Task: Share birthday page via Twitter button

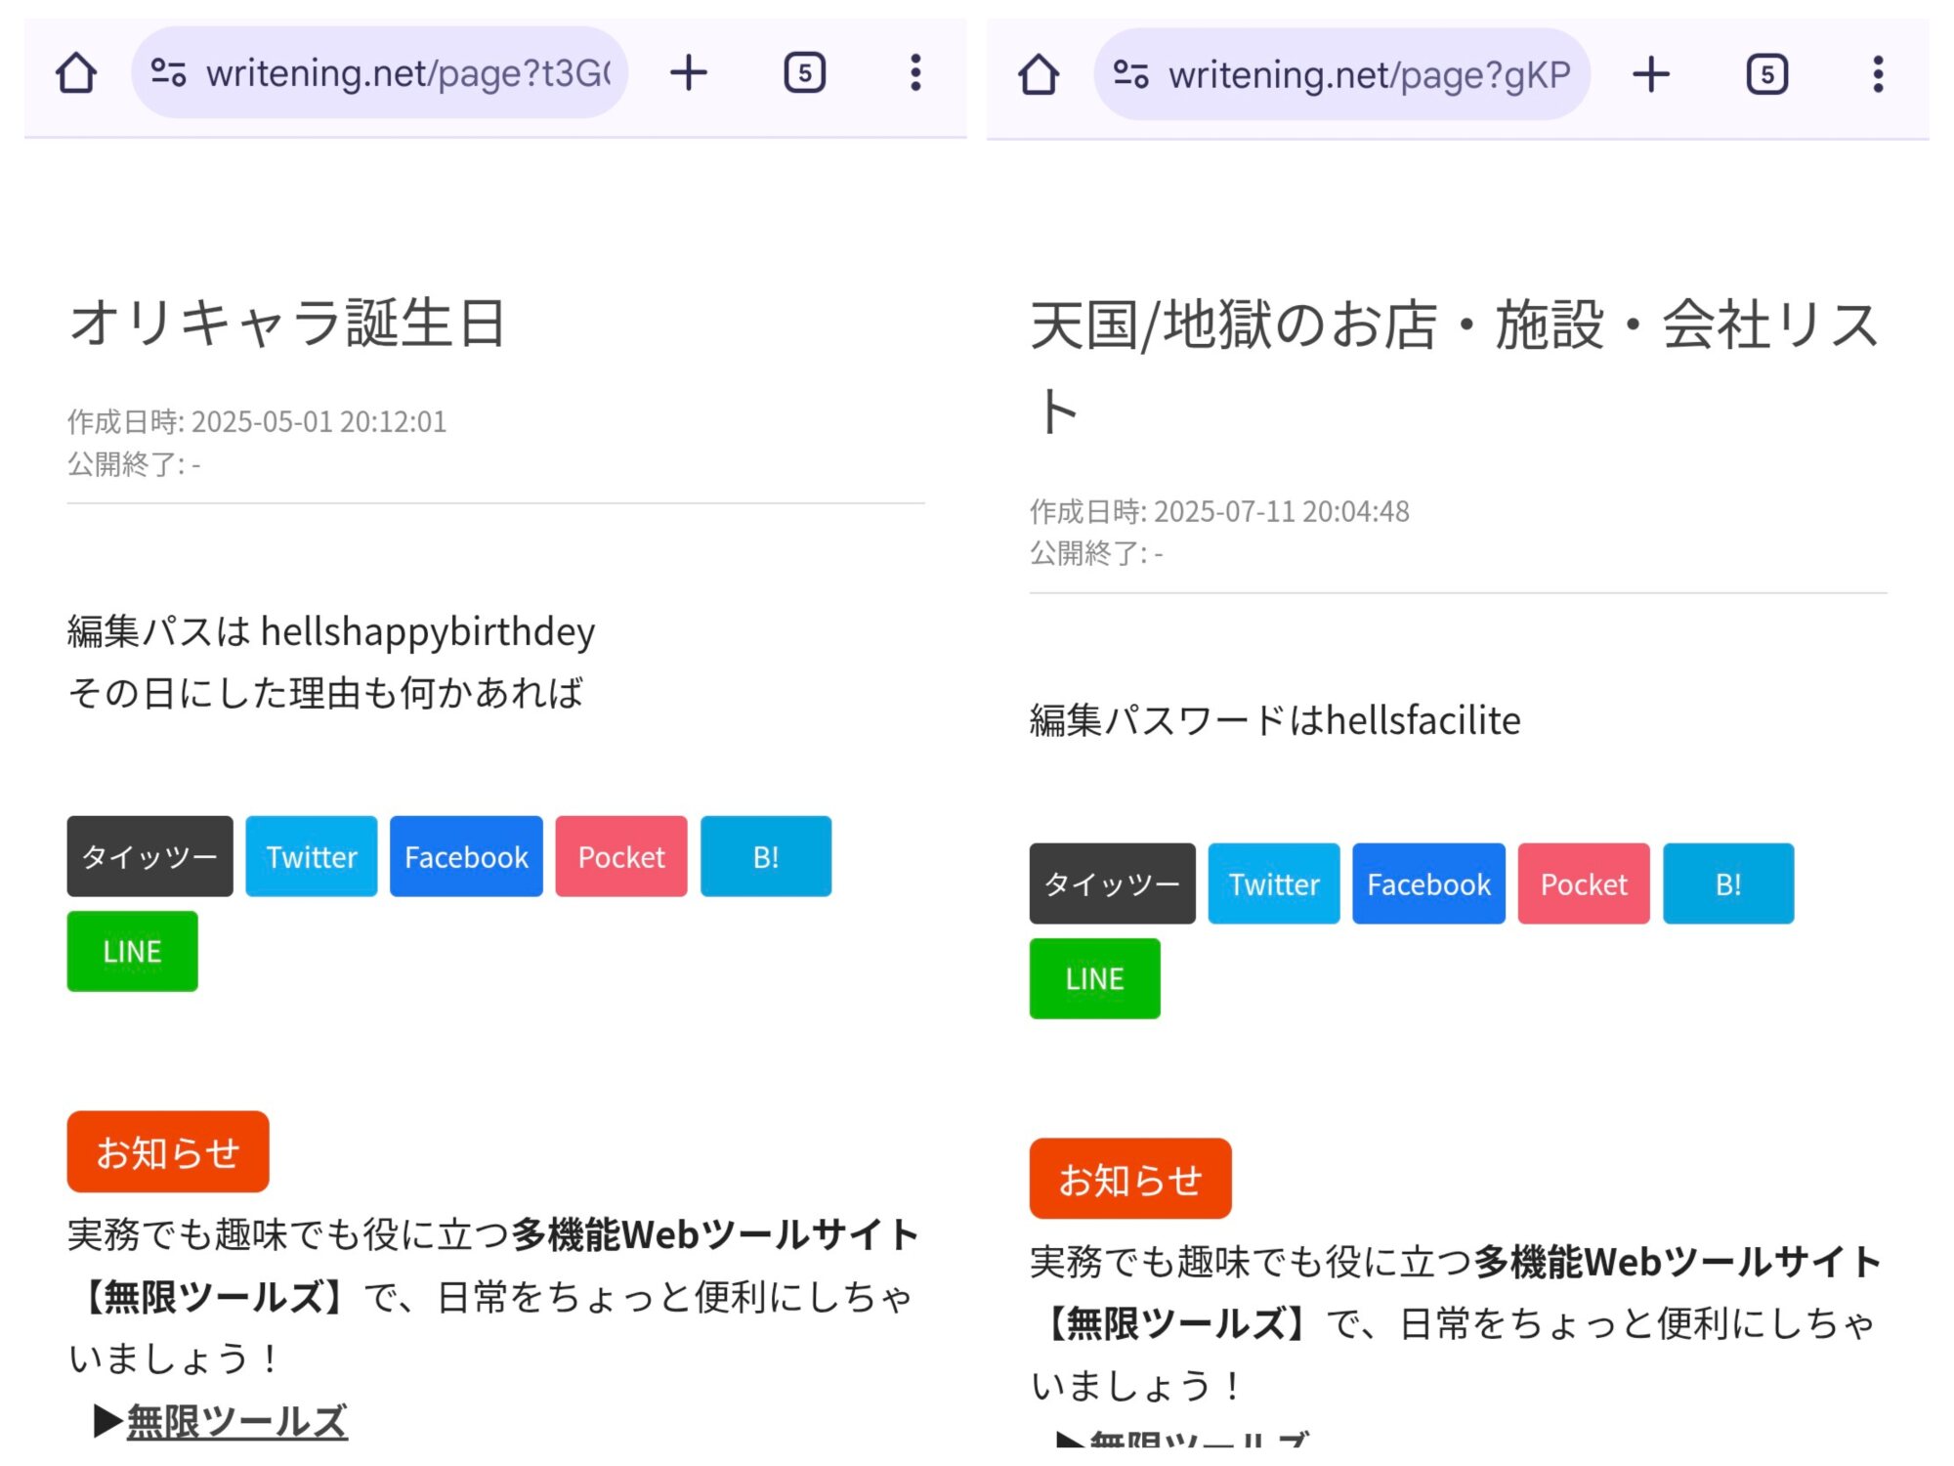Action: tap(311, 857)
